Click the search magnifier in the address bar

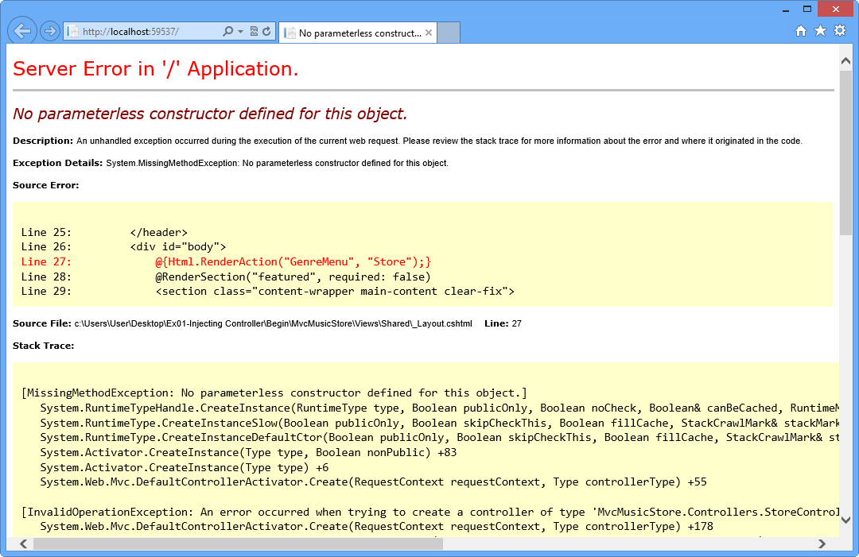point(227,29)
